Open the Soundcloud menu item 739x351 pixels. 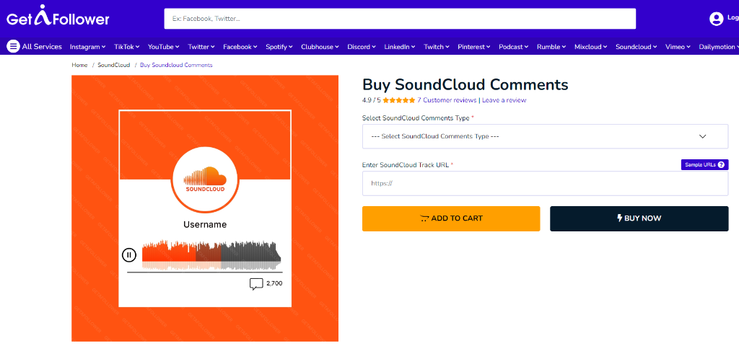click(x=637, y=47)
